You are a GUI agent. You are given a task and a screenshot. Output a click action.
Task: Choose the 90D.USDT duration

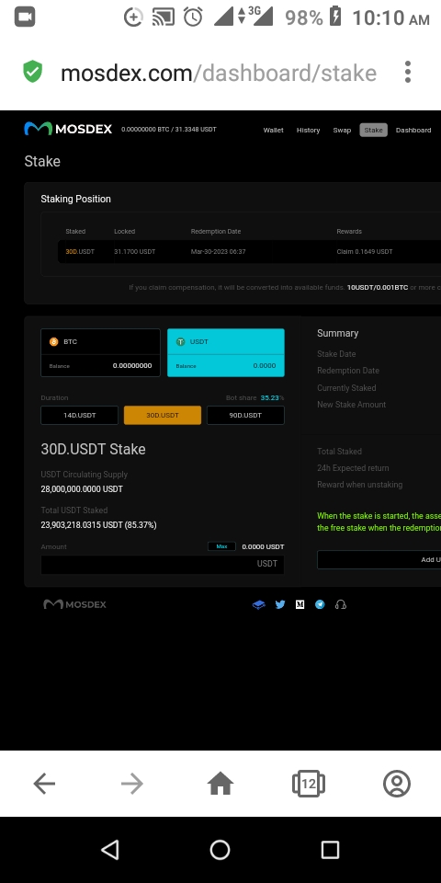tap(245, 415)
